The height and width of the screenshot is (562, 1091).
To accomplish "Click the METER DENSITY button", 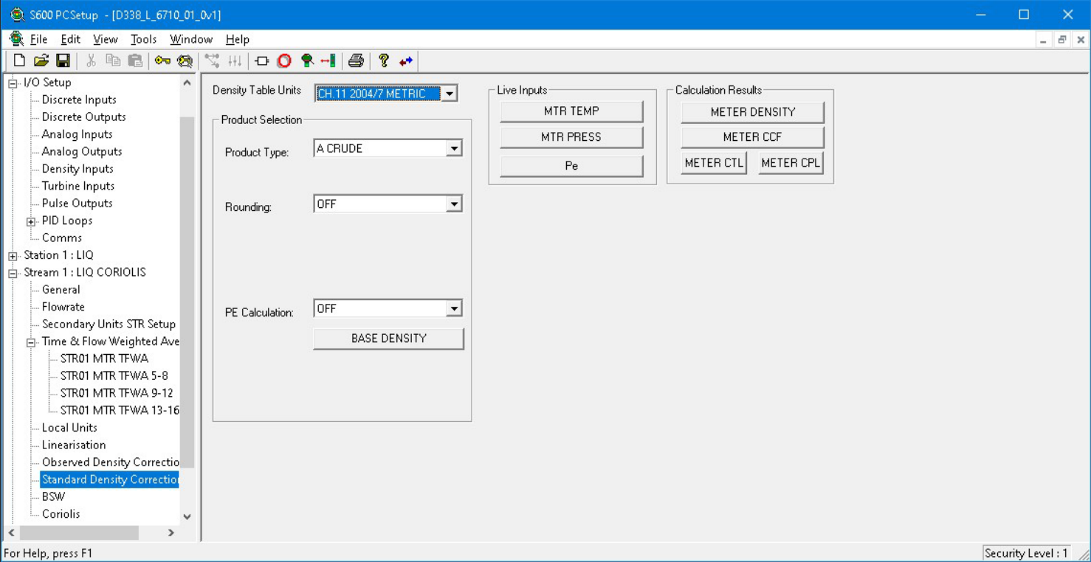I will 752,112.
